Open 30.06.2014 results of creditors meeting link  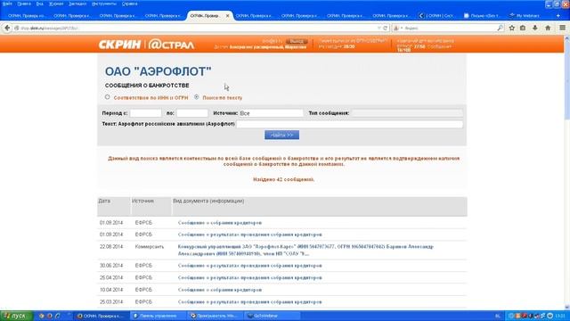pos(249,266)
